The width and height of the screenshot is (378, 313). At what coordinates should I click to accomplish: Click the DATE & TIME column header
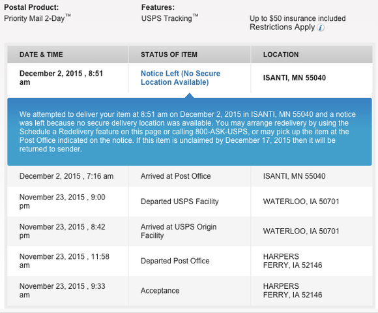tap(41, 55)
